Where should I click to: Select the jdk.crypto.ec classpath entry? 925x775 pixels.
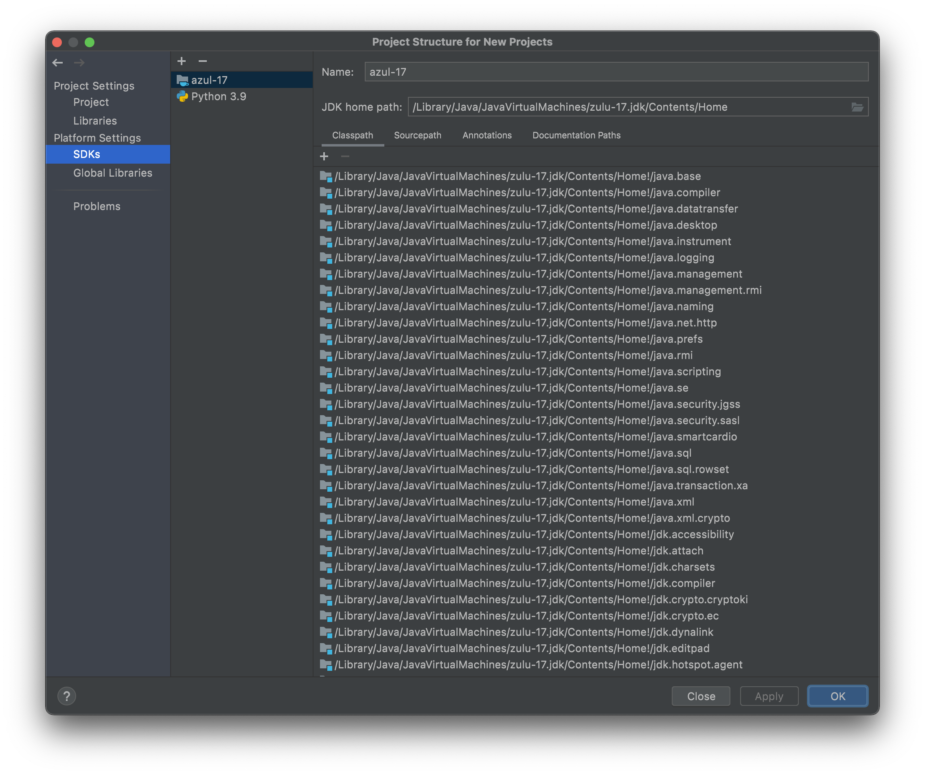(x=596, y=616)
